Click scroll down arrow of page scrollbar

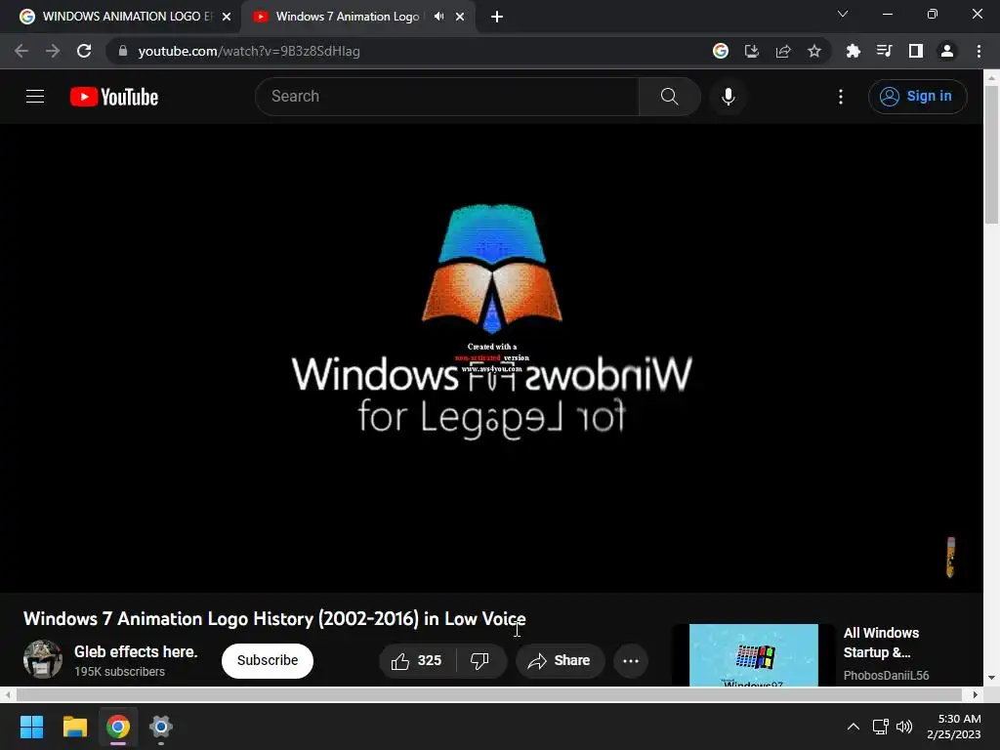pyautogui.click(x=991, y=678)
